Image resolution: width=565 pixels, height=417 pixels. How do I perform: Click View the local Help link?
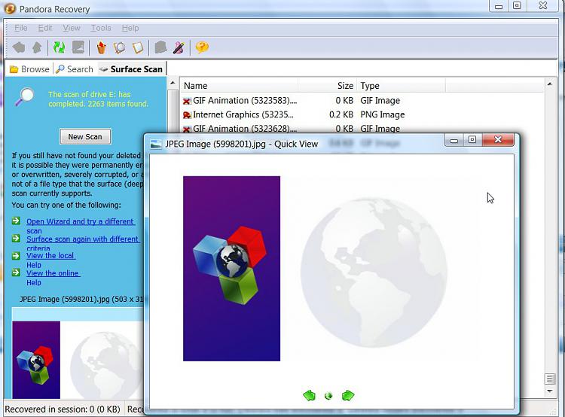50,260
